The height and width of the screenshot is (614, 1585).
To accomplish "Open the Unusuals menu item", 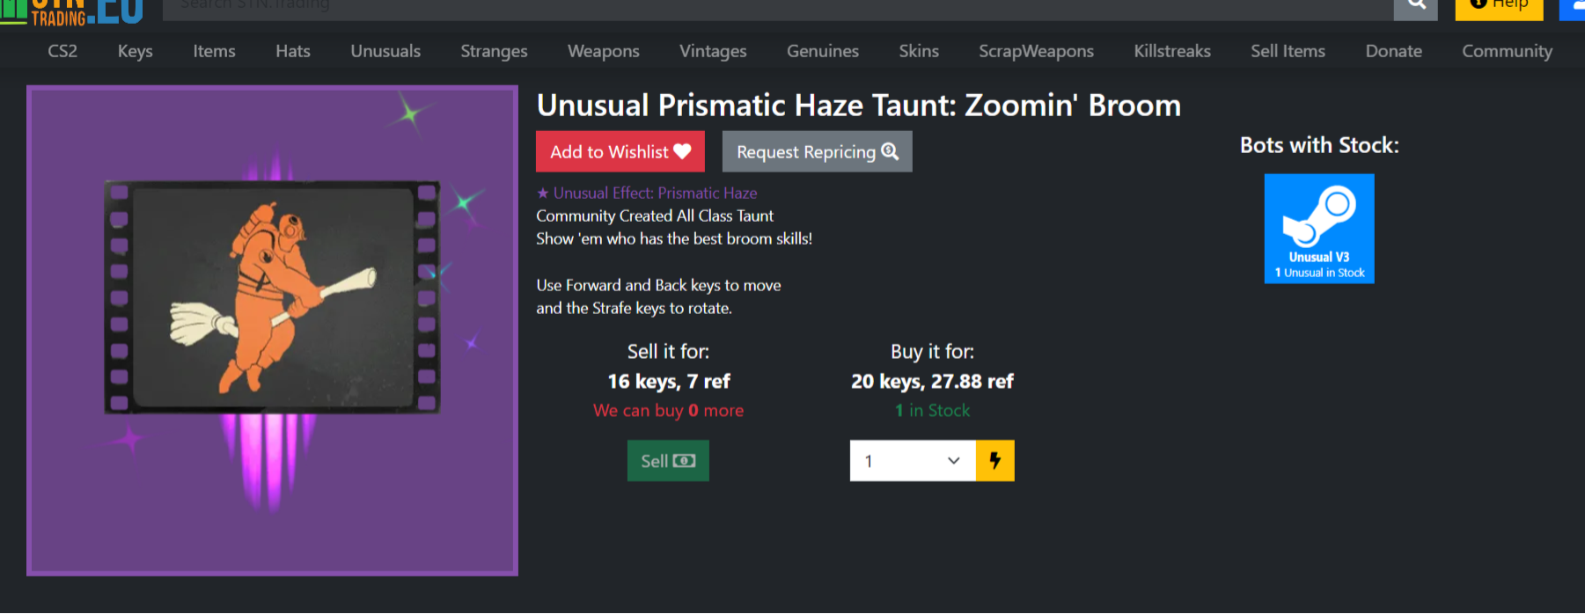I will [385, 51].
